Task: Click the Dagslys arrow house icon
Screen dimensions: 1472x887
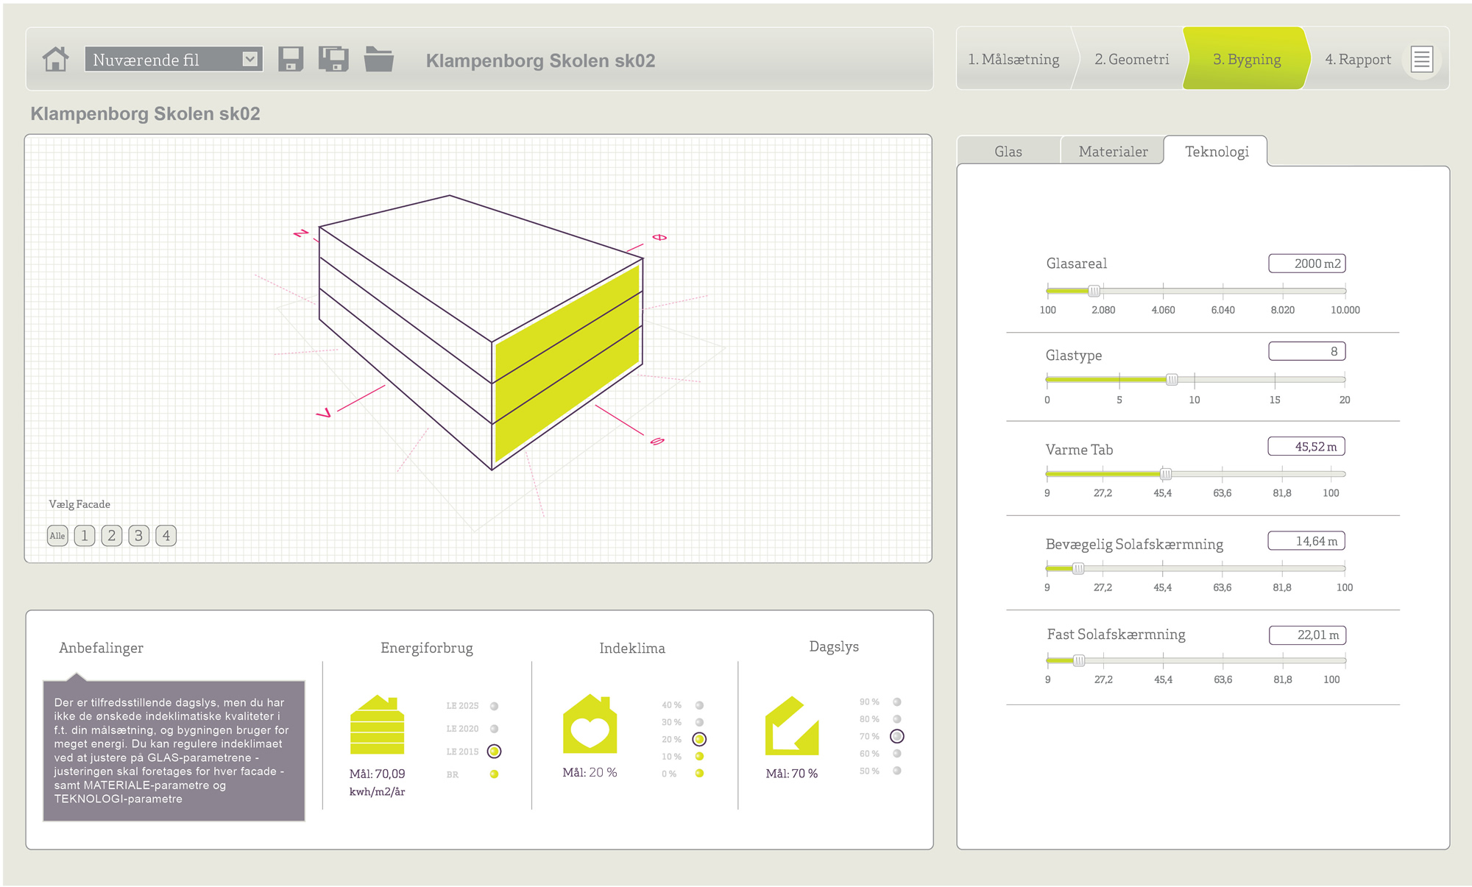Action: 792,726
